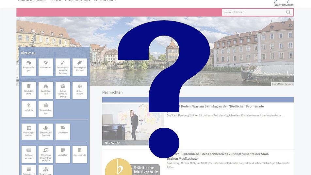The height and width of the screenshot is (175, 311).
Task: Open Bamberg hilft Ukraine tile
Action: (x=80, y=67)
